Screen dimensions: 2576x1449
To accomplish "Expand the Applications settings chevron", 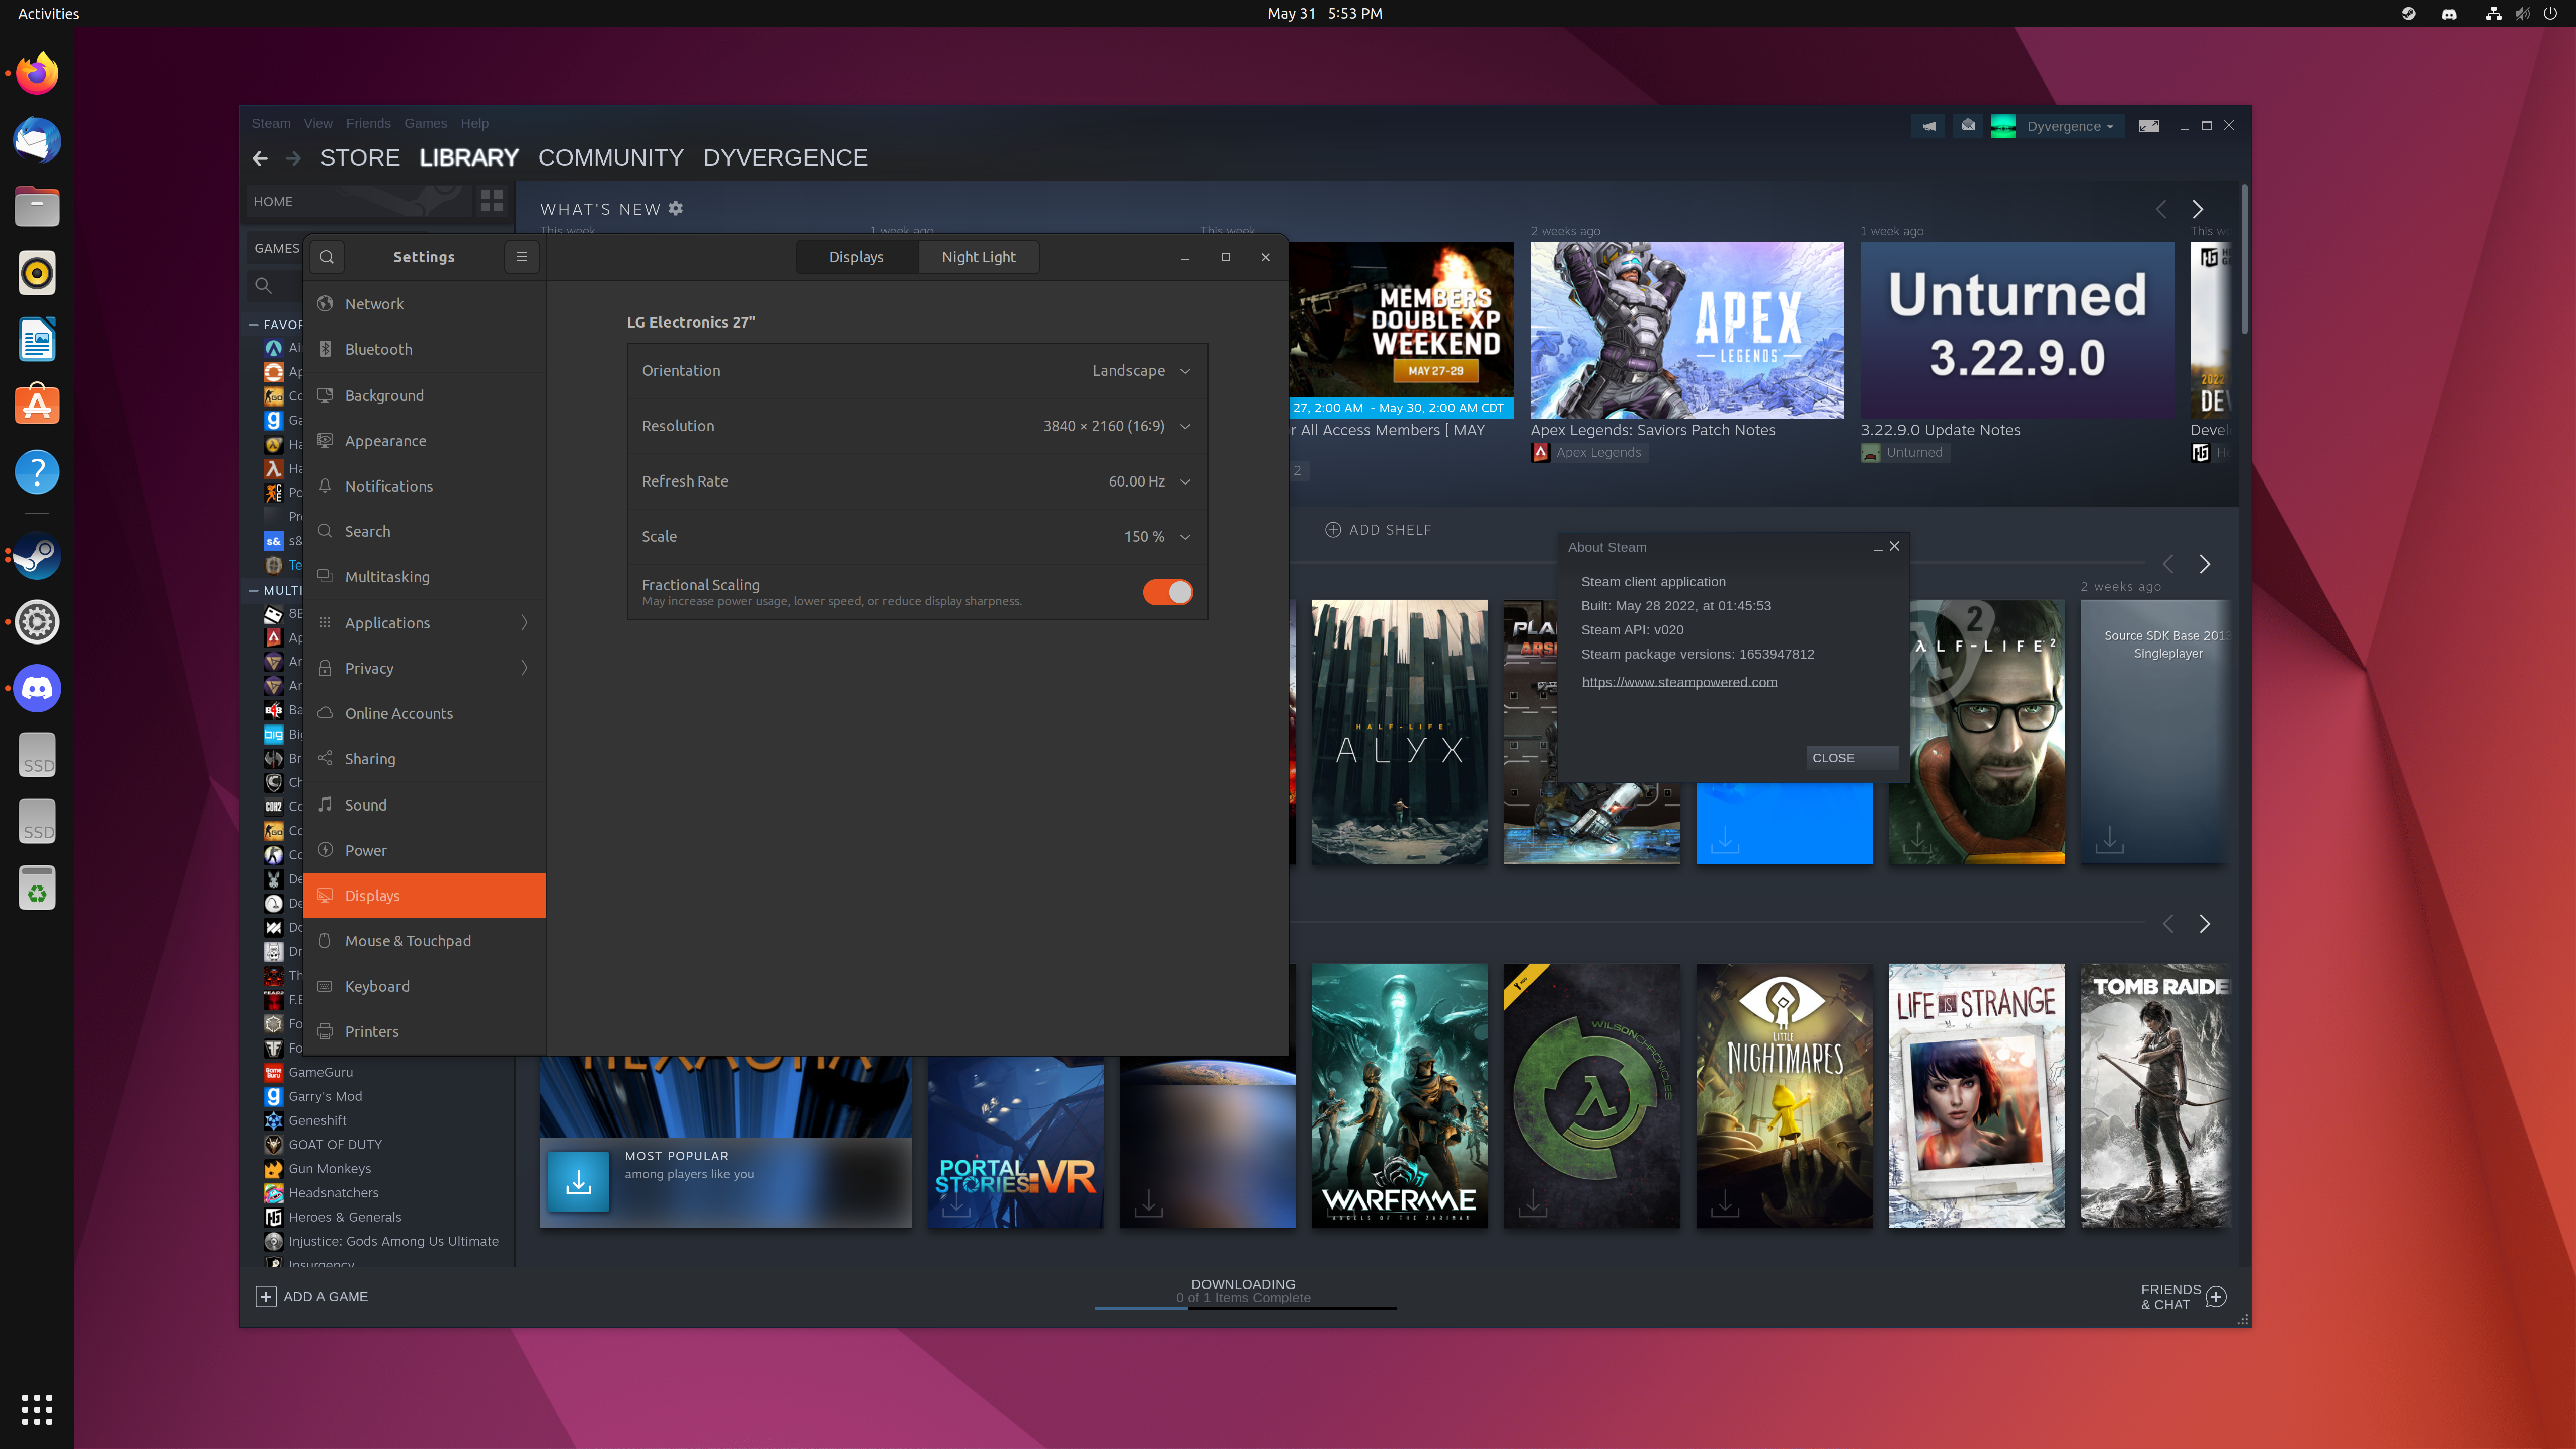I will point(524,623).
